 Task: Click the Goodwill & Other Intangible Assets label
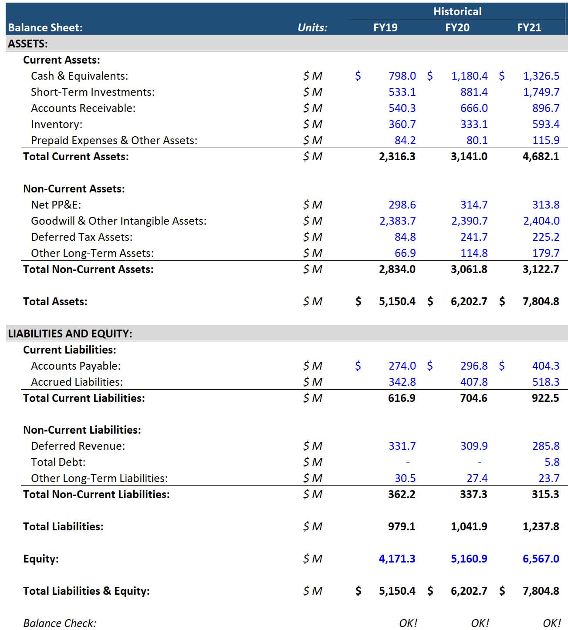click(118, 221)
